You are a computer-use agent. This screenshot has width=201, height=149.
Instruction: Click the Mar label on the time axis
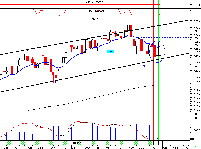point(108,148)
